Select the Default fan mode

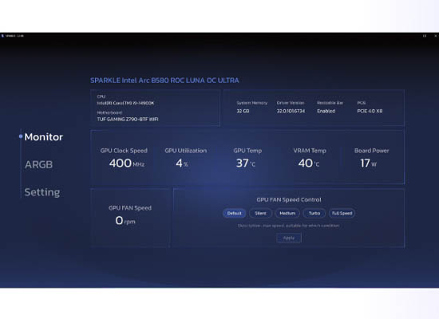(x=235, y=213)
